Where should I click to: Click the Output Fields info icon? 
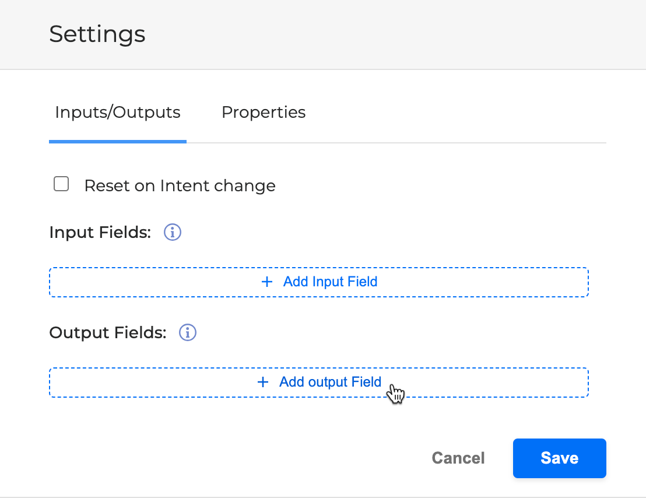click(x=188, y=332)
